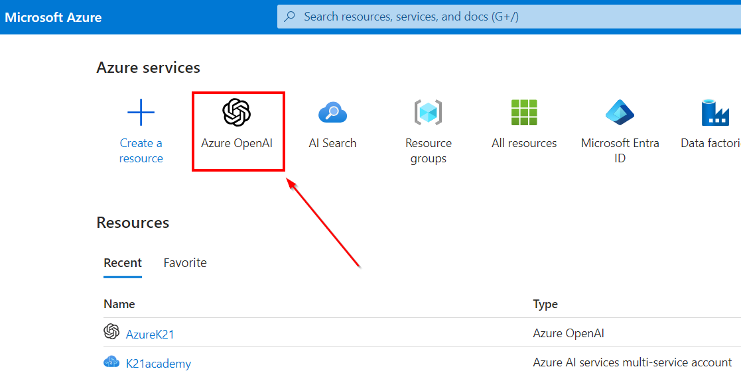The width and height of the screenshot is (741, 373).
Task: Sort resources by the Type column header
Action: tap(545, 304)
